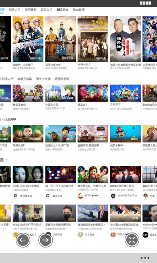This screenshot has width=157, height=263.
Task: Open the 熊熊乐园2 cartoon thumbnail
Action: (28, 134)
